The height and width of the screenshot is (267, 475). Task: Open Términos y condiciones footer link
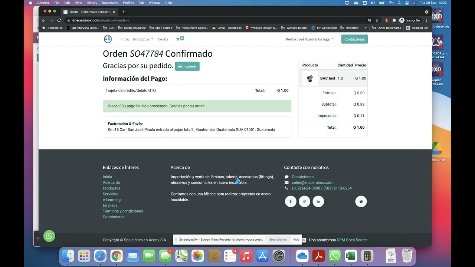click(x=123, y=211)
